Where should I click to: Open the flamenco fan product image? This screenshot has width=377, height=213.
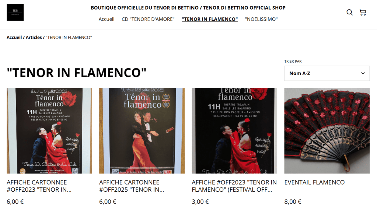[x=327, y=131]
